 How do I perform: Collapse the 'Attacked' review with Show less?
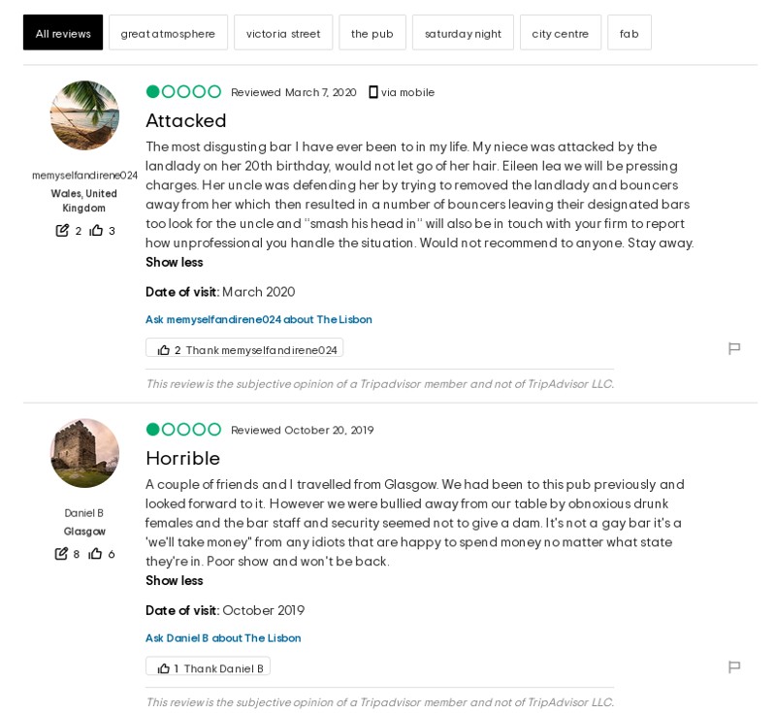coord(175,263)
